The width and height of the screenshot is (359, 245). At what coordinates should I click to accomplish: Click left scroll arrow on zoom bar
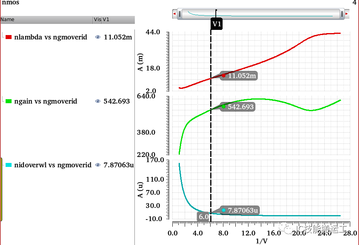coord(174,14)
